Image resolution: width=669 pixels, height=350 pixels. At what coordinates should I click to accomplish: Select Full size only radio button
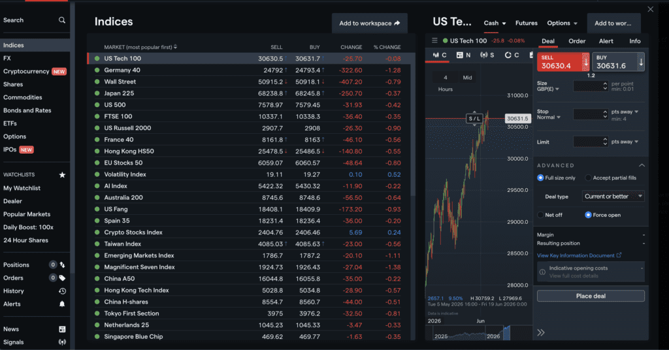point(540,178)
